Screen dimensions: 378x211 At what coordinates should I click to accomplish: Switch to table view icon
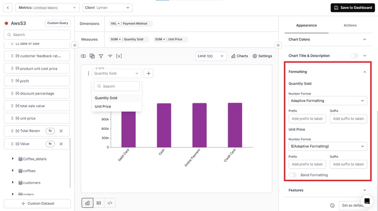(x=98, y=203)
